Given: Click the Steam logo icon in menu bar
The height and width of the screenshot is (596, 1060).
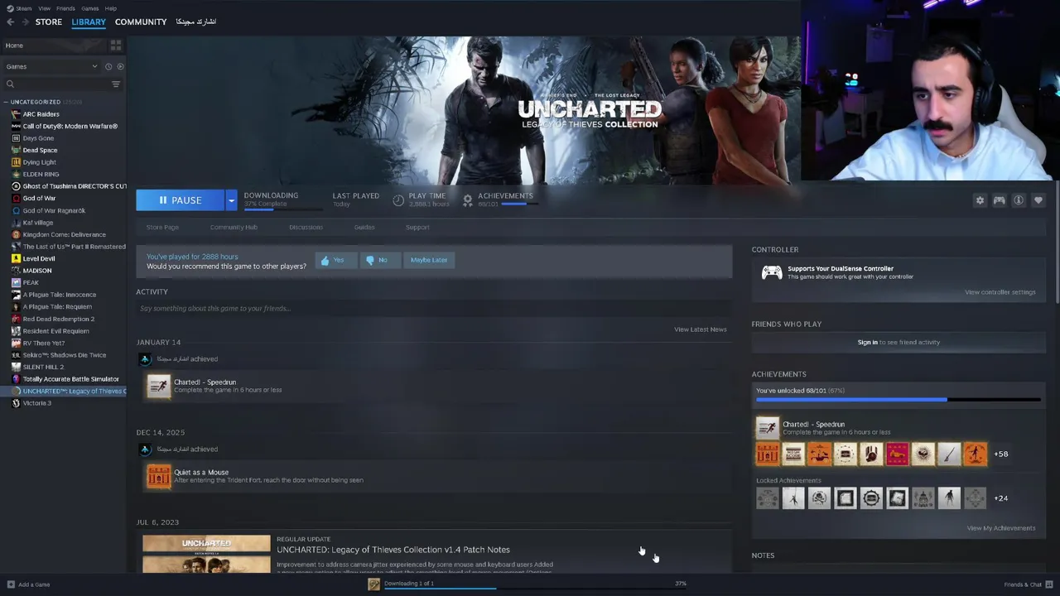Looking at the screenshot, I should pyautogui.click(x=10, y=8).
